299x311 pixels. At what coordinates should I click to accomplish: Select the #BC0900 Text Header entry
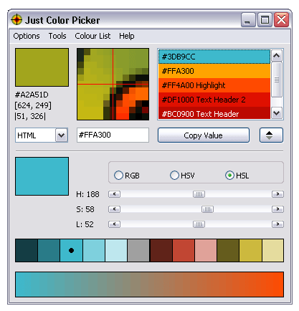214,113
